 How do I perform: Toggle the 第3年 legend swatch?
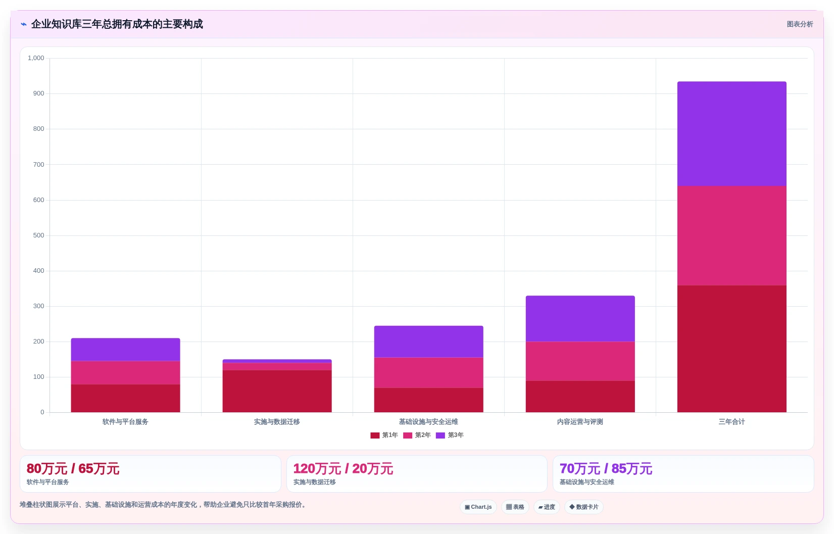440,435
